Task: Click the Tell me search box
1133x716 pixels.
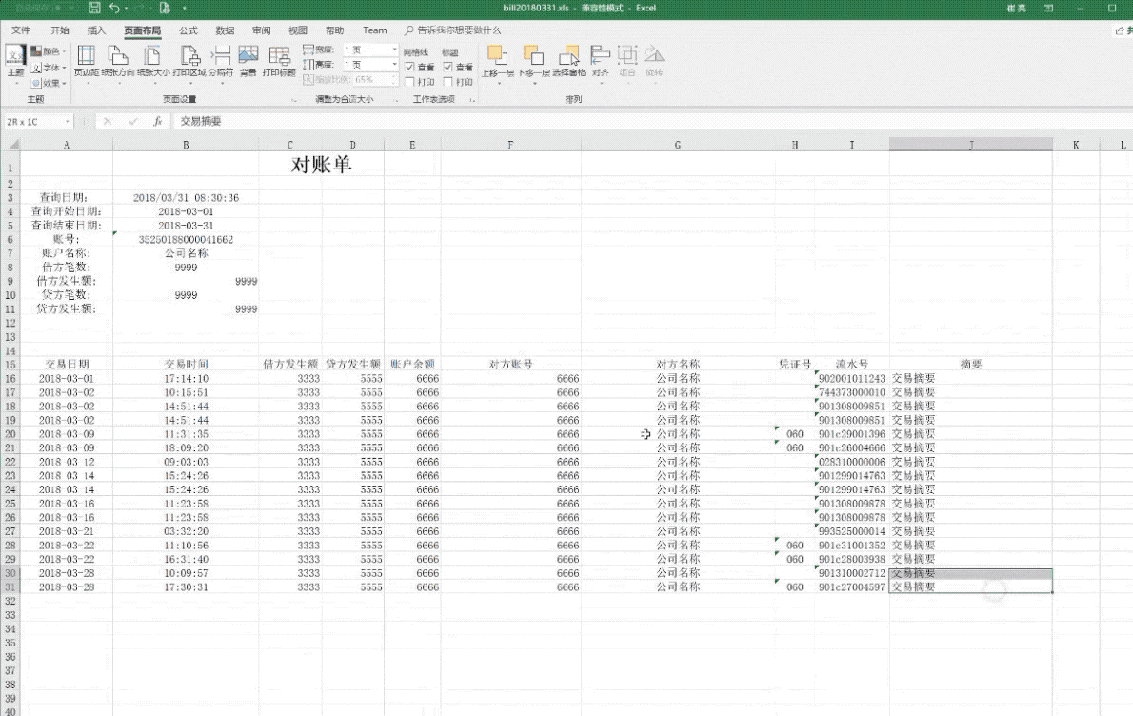Action: (453, 30)
